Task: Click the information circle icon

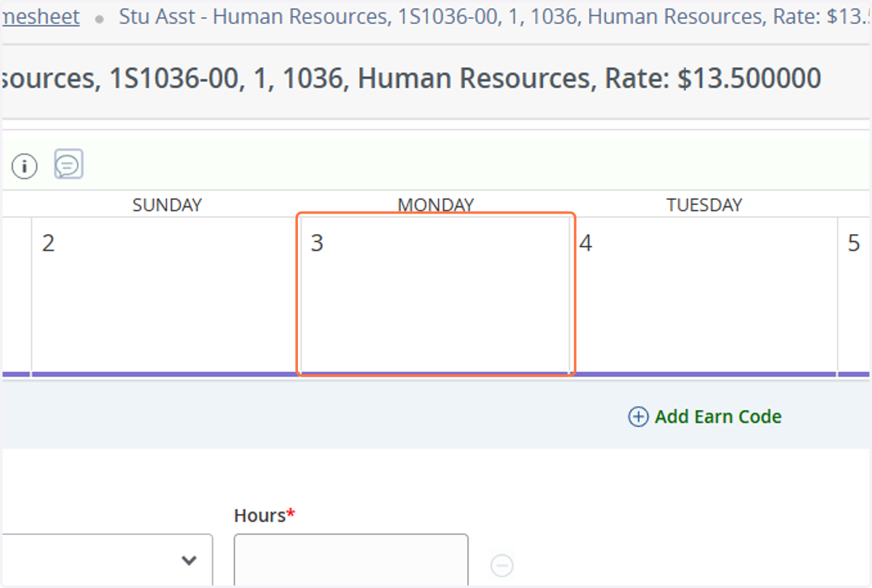Action: [x=25, y=166]
